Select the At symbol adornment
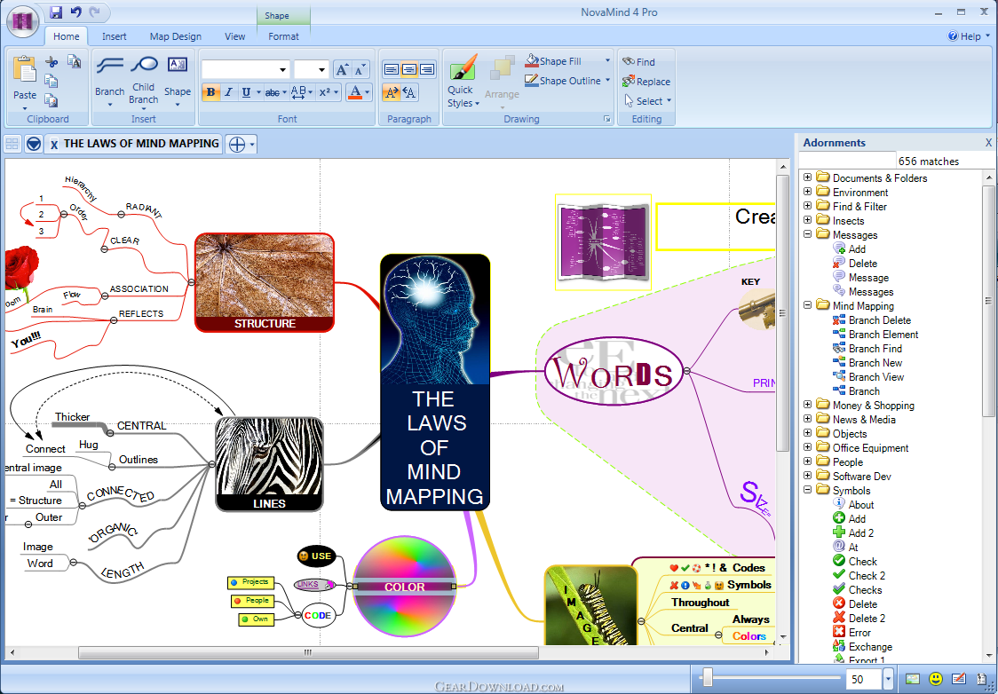998x694 pixels. coord(845,547)
